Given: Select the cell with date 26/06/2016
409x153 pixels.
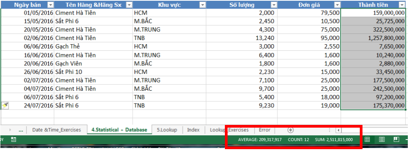Looking at the screenshot, I should point(27,72).
